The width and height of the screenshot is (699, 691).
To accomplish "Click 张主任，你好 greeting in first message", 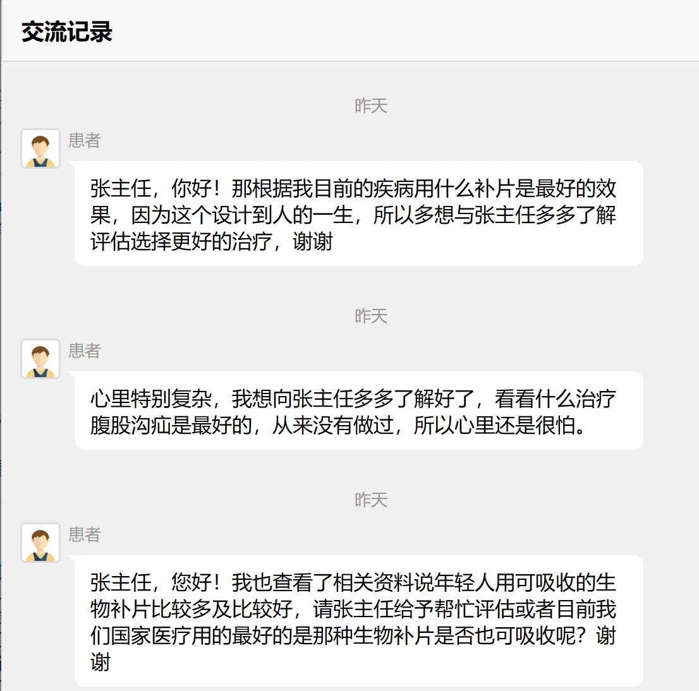I will pyautogui.click(x=150, y=188).
